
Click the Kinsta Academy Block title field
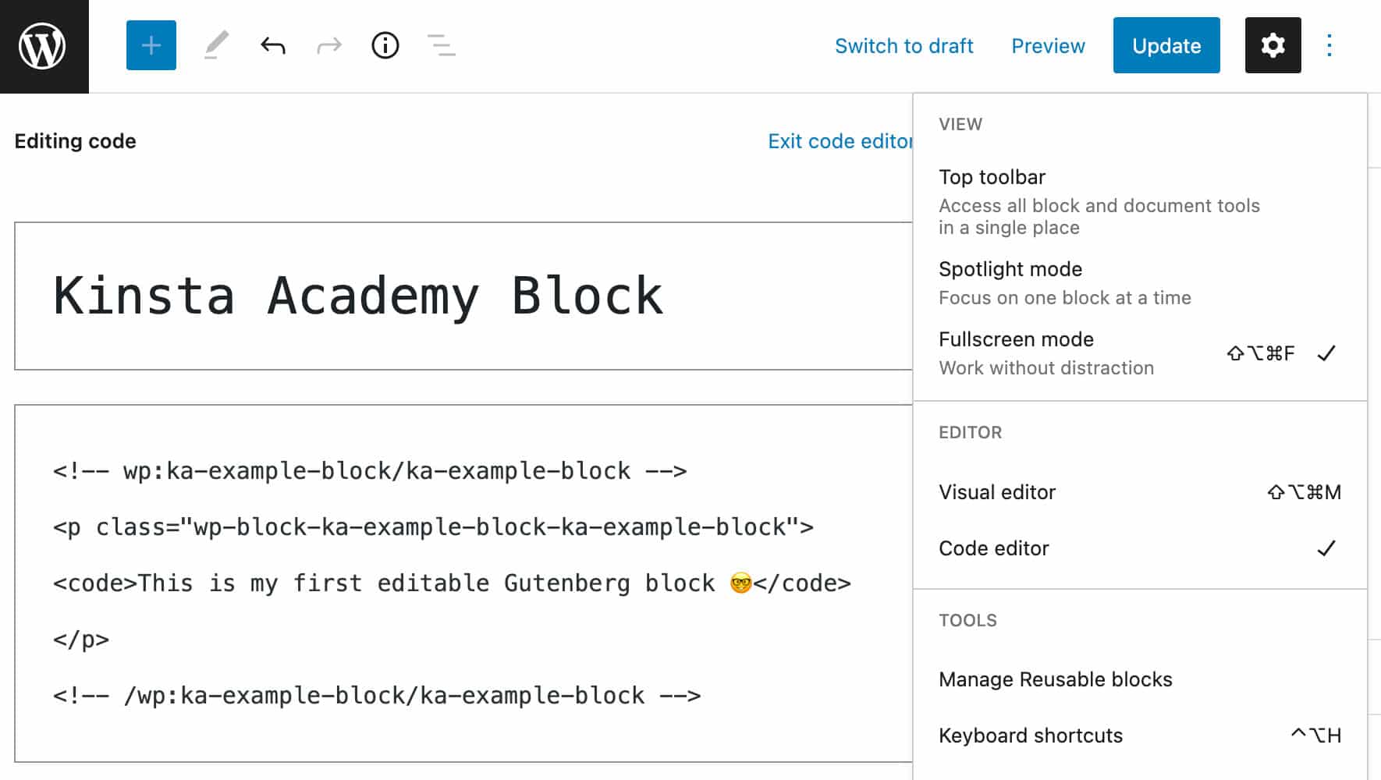tap(359, 296)
